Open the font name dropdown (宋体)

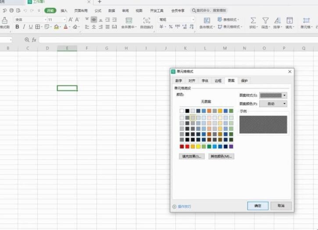tap(46, 20)
